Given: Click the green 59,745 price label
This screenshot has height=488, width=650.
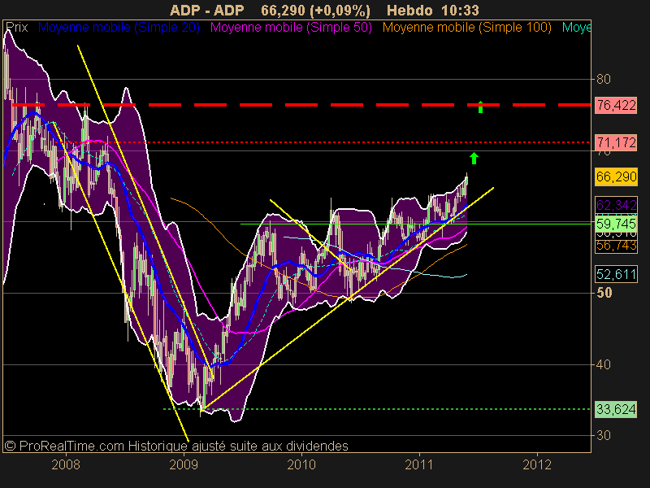Looking at the screenshot, I should [616, 224].
